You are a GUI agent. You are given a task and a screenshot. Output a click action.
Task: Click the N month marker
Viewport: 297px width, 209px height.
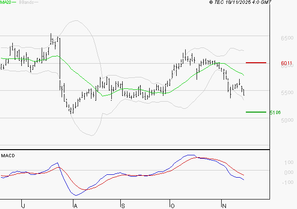point(224,206)
